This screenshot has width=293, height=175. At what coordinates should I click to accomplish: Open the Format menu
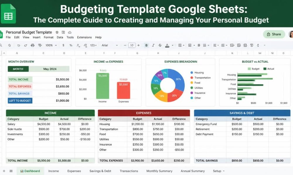(49, 37)
